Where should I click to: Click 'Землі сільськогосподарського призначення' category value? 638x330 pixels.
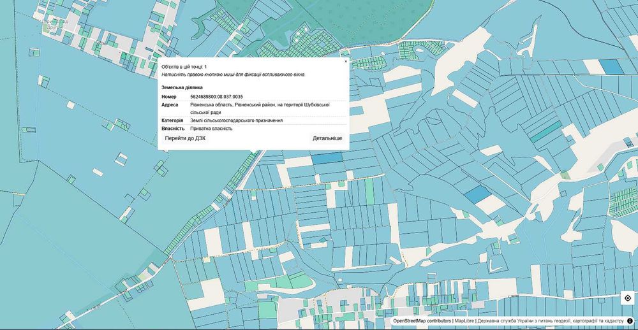[237, 120]
